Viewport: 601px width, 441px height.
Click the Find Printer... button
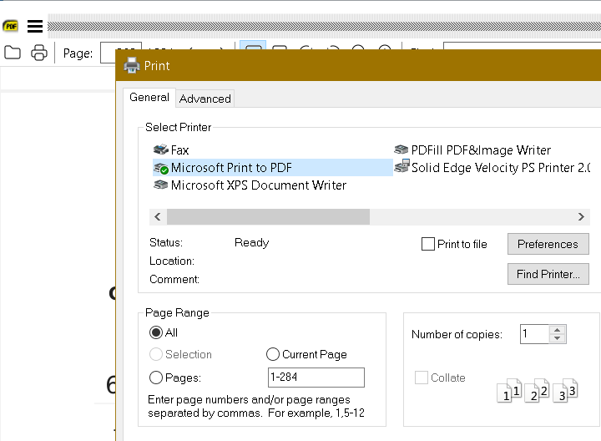(548, 274)
